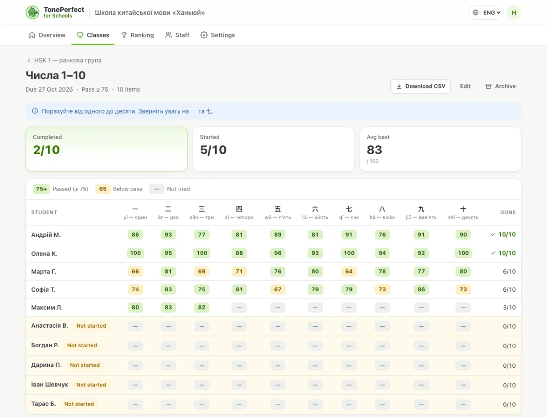
Task: Select the Started 5/10 card
Action: coord(273,149)
